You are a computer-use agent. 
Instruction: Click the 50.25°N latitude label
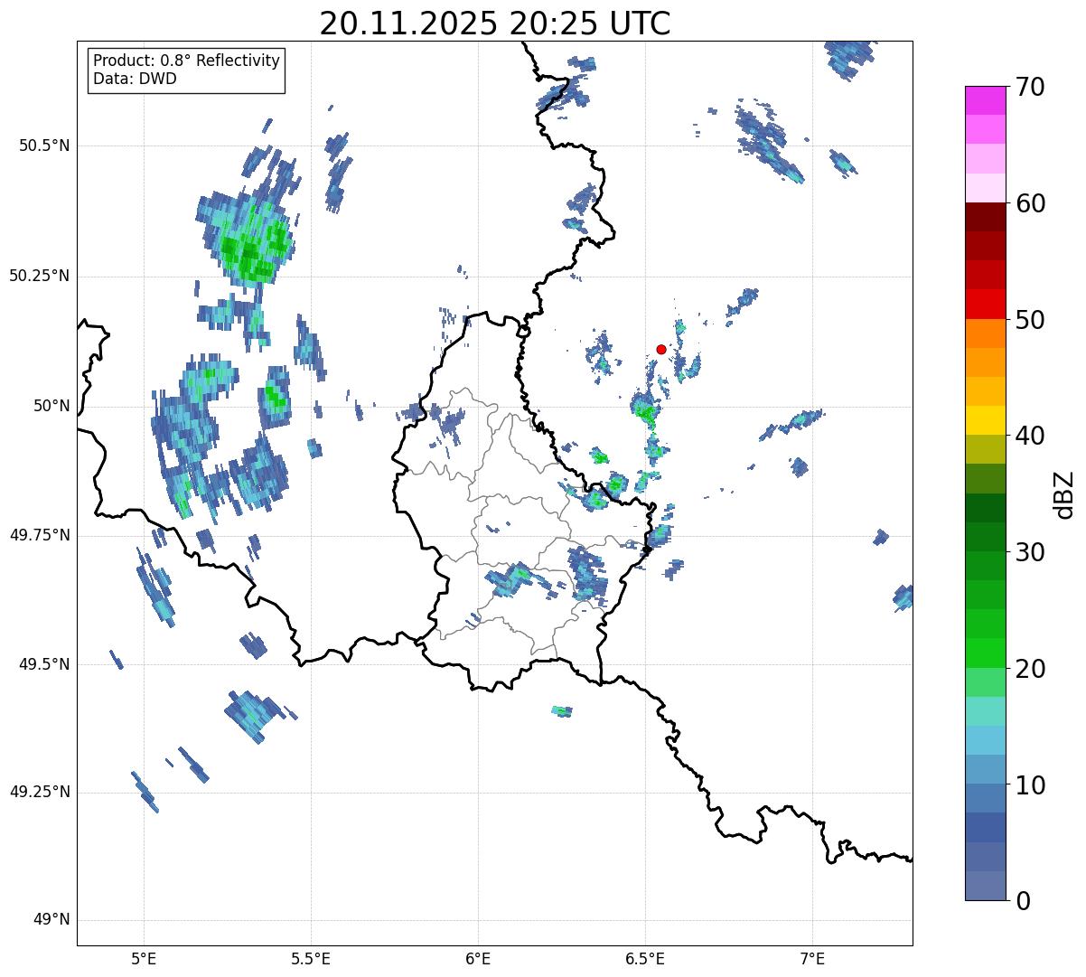tap(39, 276)
